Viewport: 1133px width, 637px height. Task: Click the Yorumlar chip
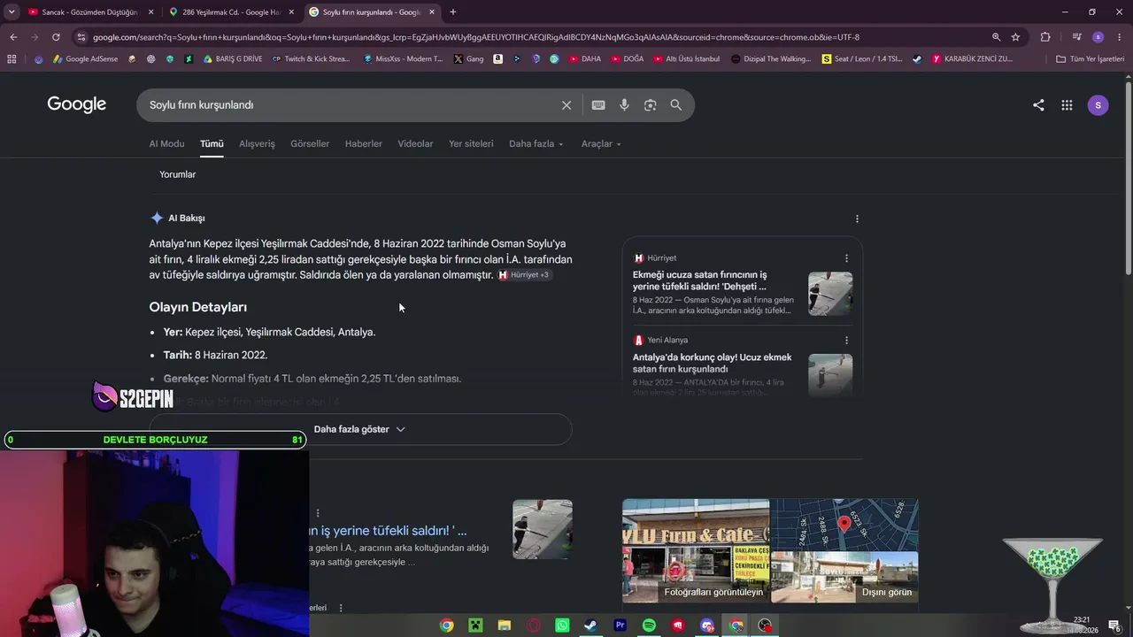(177, 174)
